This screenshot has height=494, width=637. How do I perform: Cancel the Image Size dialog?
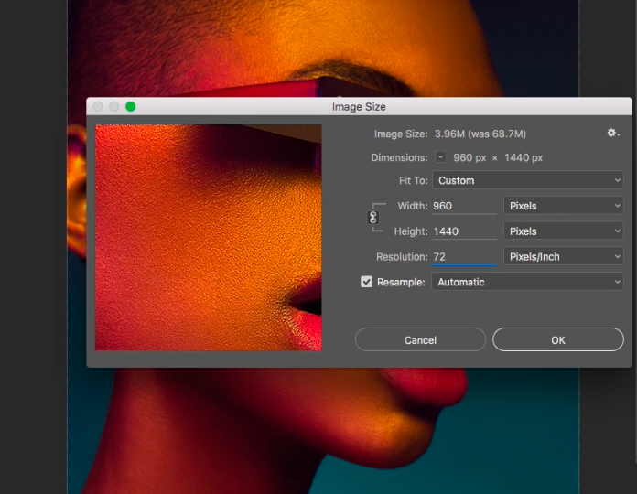[420, 339]
